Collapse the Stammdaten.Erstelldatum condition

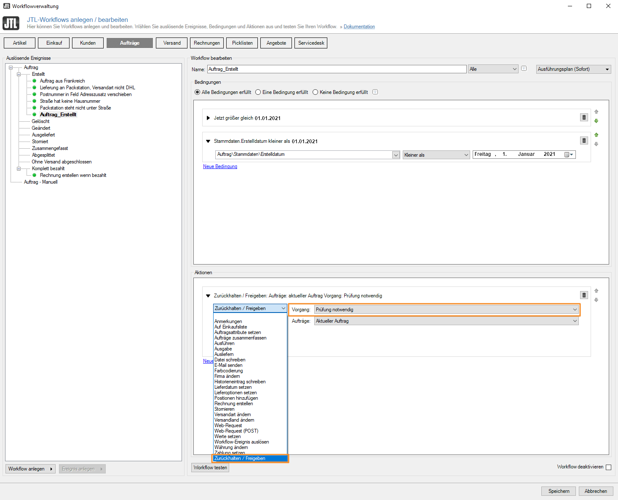coord(208,142)
